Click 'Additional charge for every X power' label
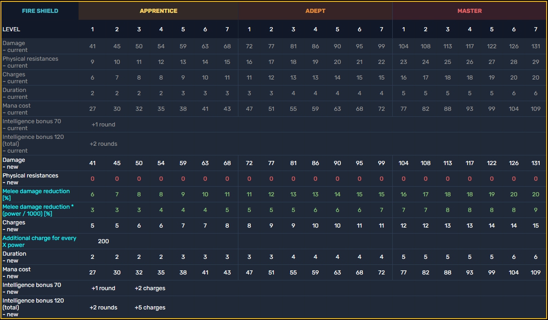The height and width of the screenshot is (320, 548). tap(39, 241)
